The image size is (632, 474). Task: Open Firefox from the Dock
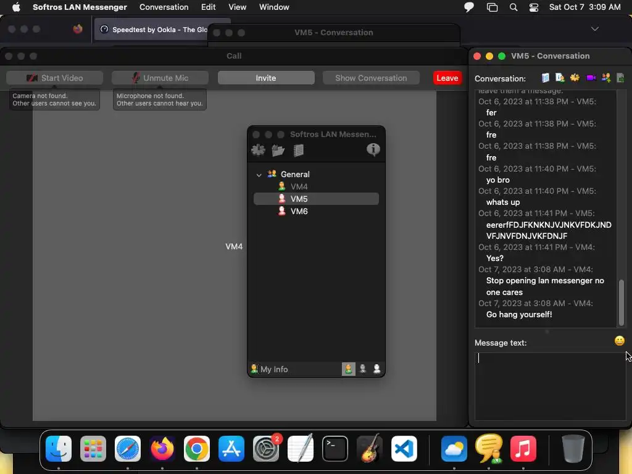coord(162,449)
